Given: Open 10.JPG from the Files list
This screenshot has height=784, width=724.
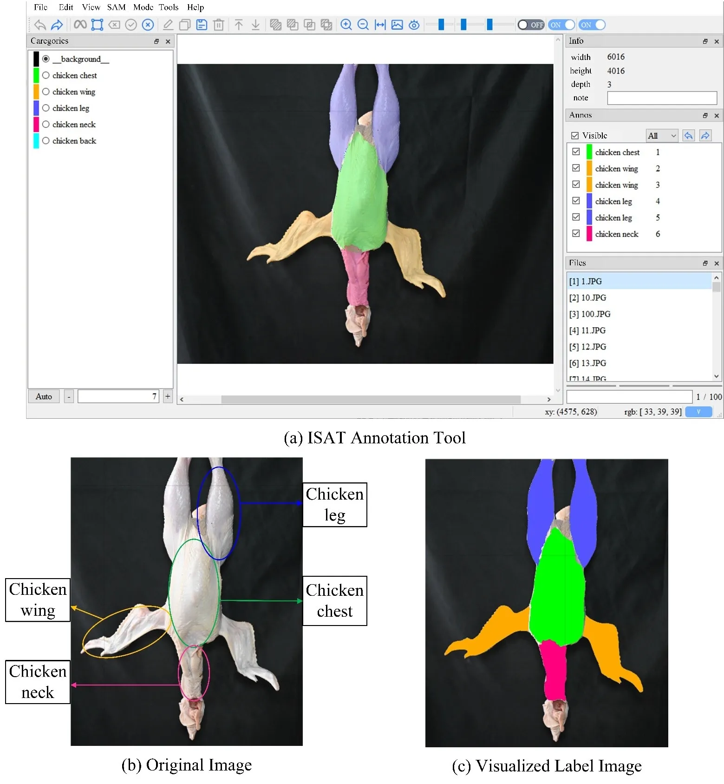Looking at the screenshot, I should coord(594,297).
